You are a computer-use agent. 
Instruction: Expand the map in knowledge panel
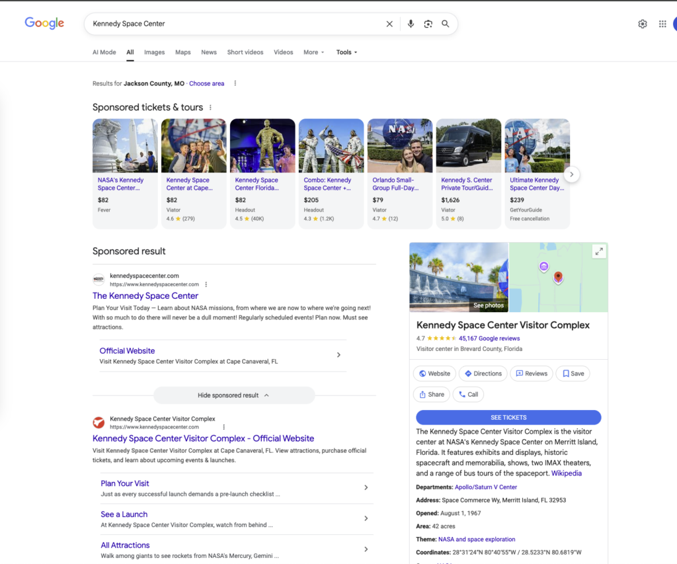pos(598,251)
